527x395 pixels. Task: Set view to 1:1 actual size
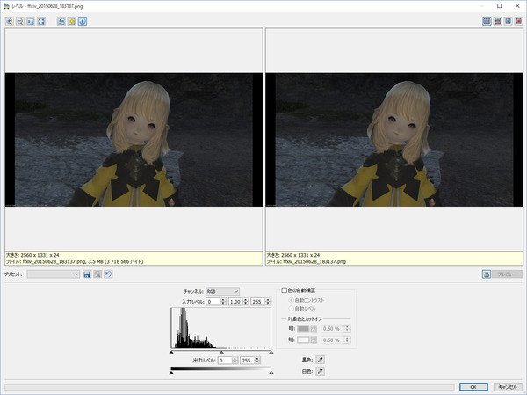pos(31,21)
